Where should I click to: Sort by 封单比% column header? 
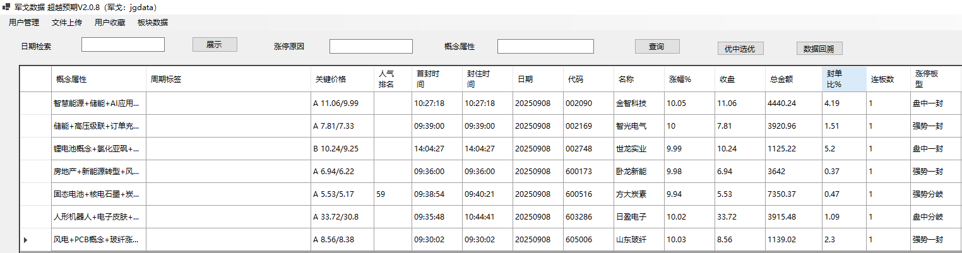[844, 79]
